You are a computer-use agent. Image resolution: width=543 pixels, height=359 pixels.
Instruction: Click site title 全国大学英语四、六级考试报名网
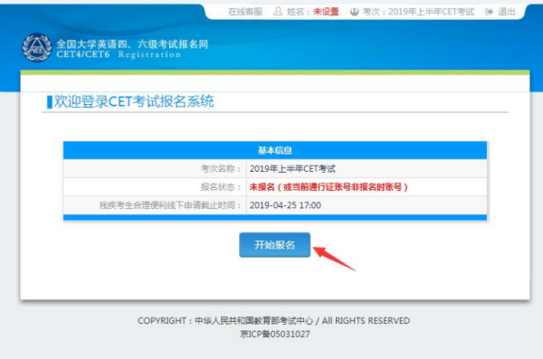point(132,44)
